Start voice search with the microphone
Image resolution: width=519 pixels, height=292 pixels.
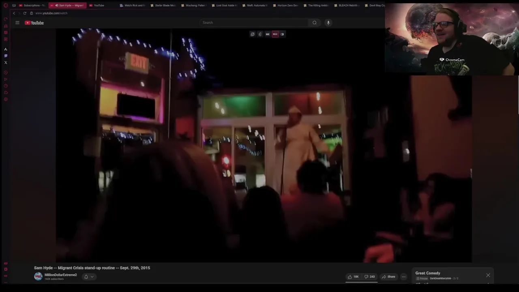point(328,23)
